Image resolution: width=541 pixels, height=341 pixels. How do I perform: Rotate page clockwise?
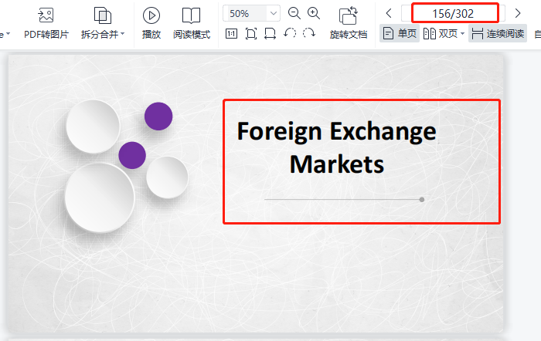(x=309, y=33)
